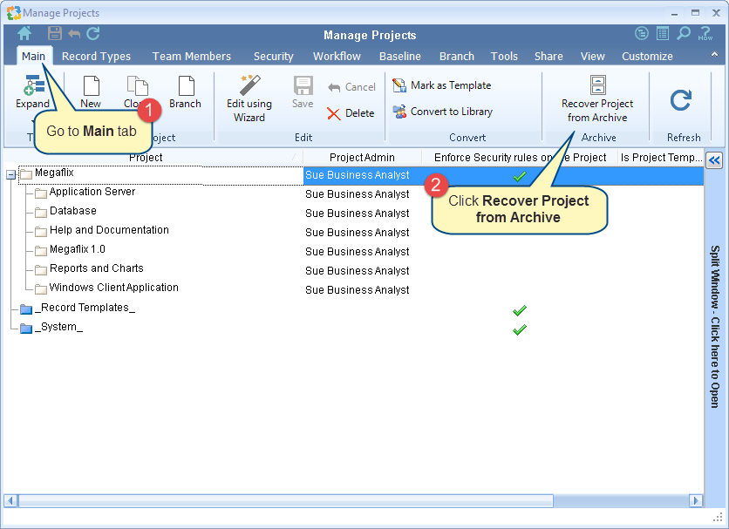Select _Record Templates_ folder
This screenshot has height=529, width=729.
click(x=85, y=308)
